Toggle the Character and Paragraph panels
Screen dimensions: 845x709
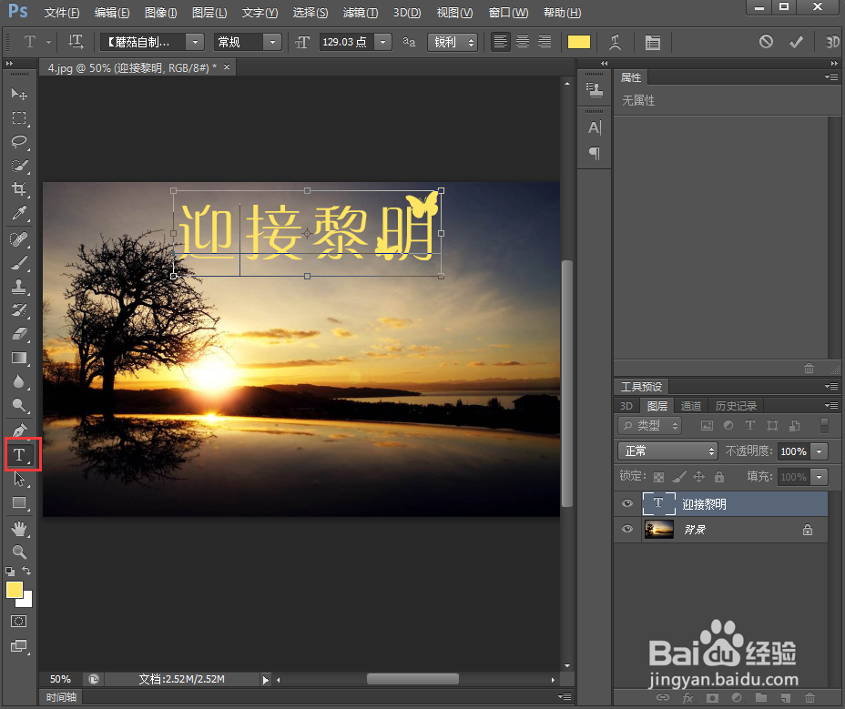(x=652, y=42)
